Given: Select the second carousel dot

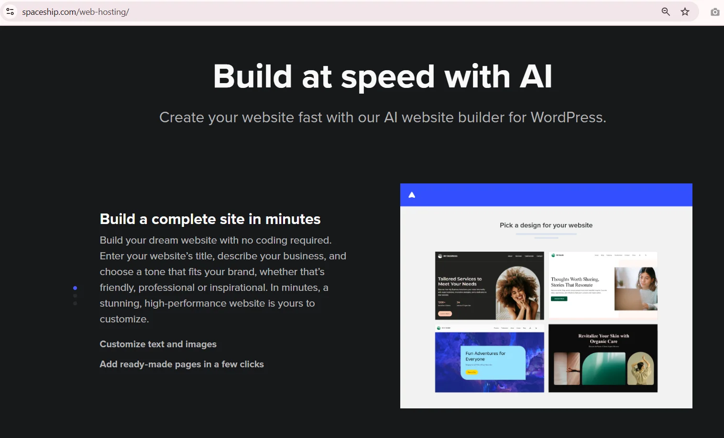Looking at the screenshot, I should 75,296.
